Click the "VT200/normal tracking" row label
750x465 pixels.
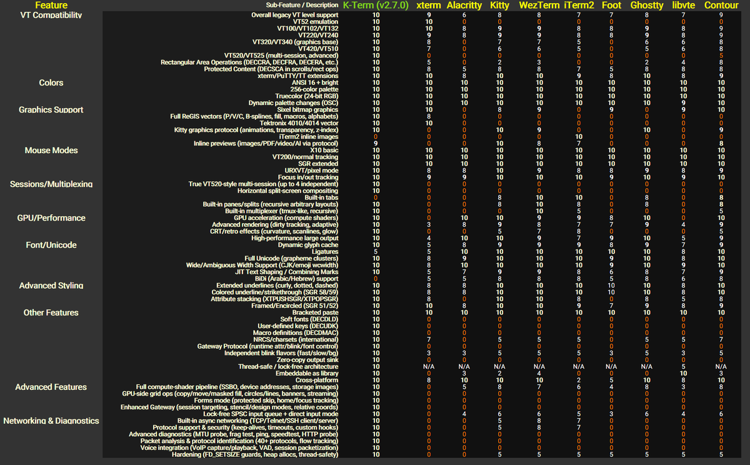[x=306, y=157]
